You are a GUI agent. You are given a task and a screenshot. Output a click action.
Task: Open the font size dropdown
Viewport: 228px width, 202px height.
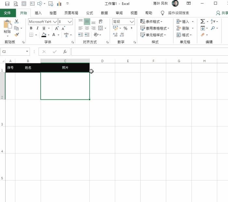click(x=70, y=22)
